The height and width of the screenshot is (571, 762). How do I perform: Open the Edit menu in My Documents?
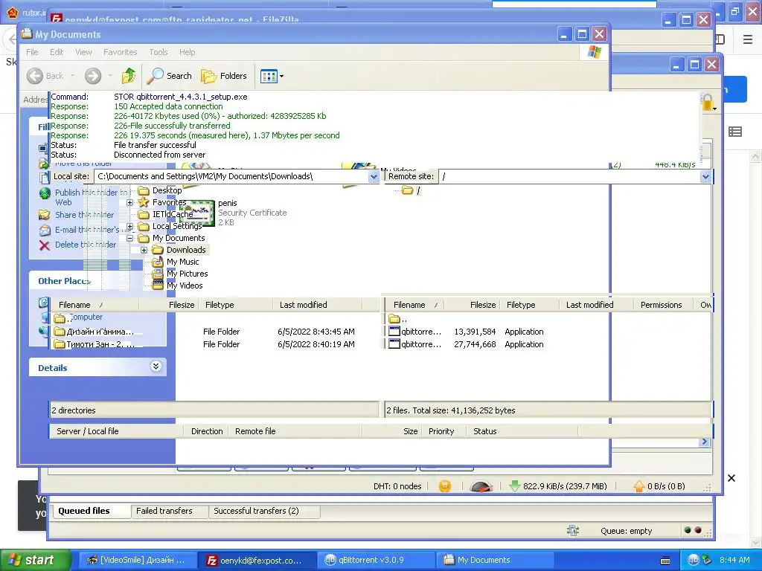(57, 52)
